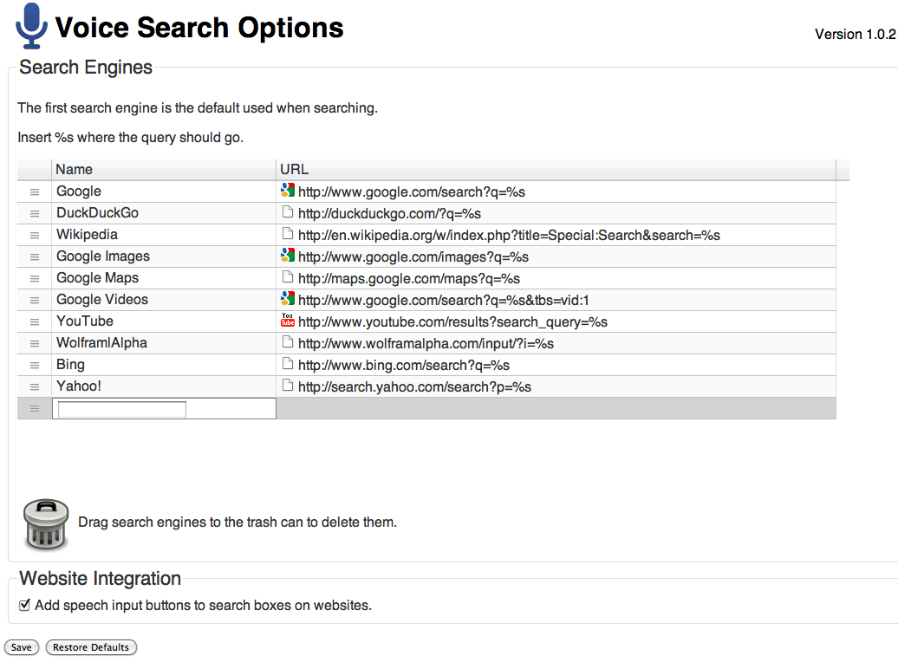This screenshot has width=898, height=662.
Task: Click the microphone icon in the header
Action: (x=31, y=24)
